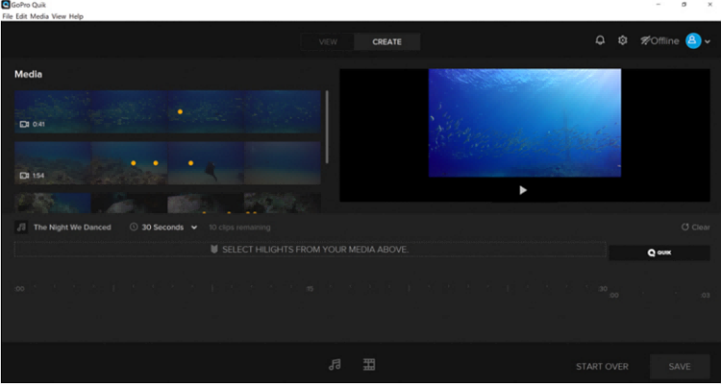Click the Media panel heading
Viewport: 721px width, 385px height.
click(x=29, y=74)
